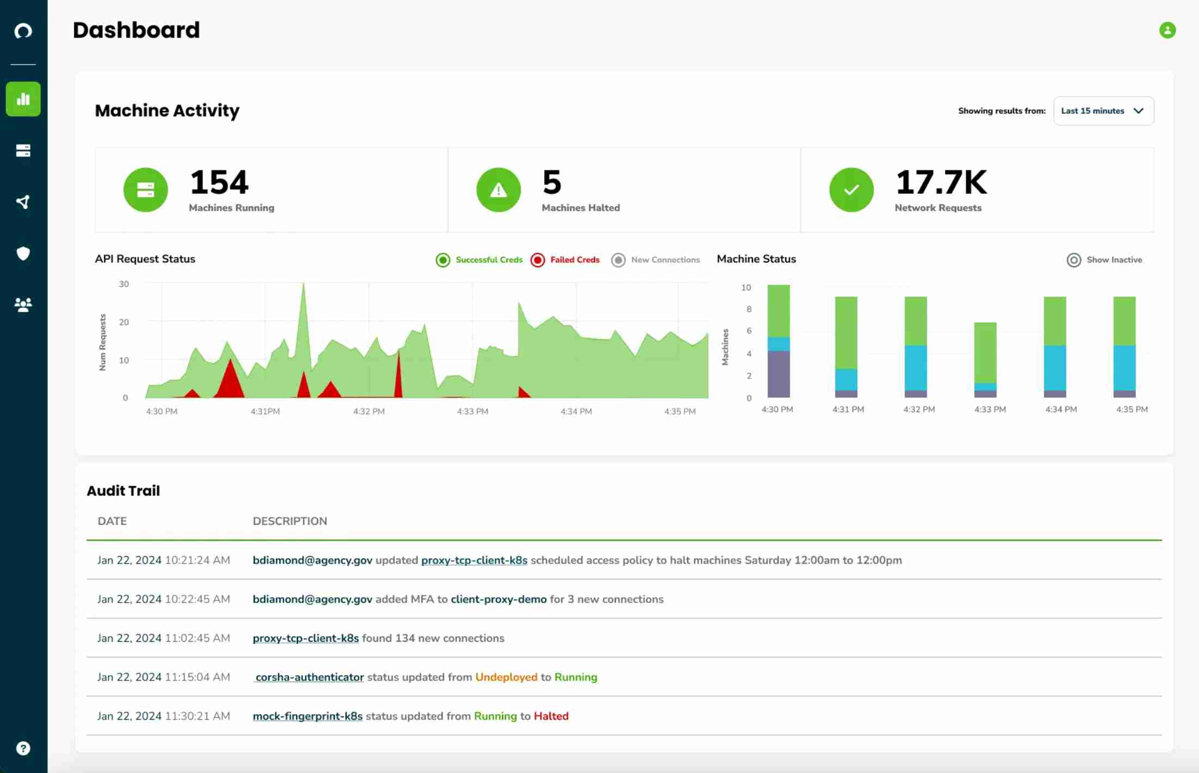
Task: Toggle the Successful Creds legend filter
Action: [479, 260]
